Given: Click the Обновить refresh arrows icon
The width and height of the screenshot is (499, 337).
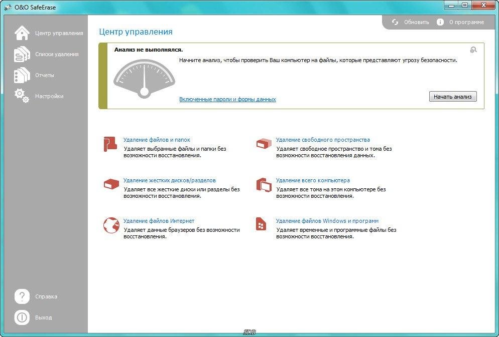Looking at the screenshot, I should pyautogui.click(x=395, y=22).
